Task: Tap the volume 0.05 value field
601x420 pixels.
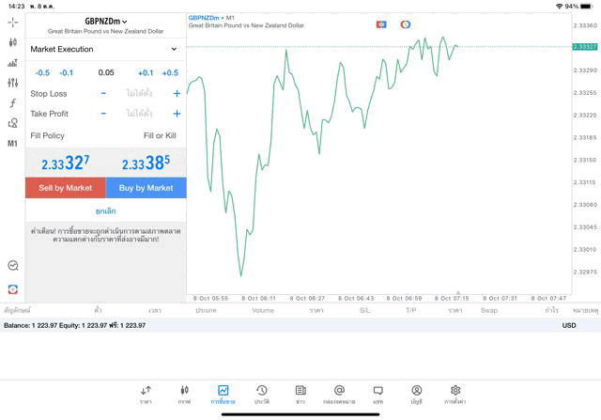Action: [106, 72]
